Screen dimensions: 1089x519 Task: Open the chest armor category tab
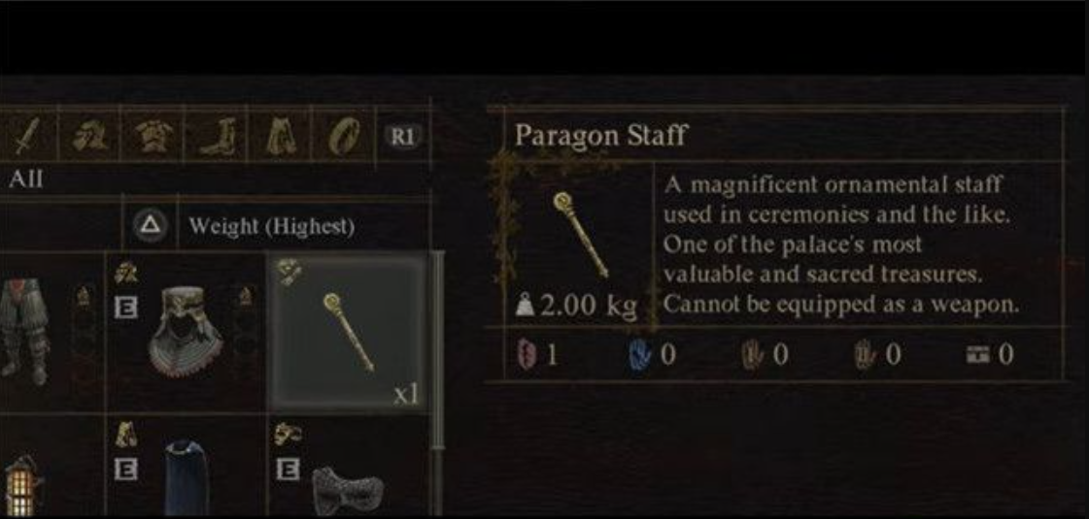tap(153, 136)
